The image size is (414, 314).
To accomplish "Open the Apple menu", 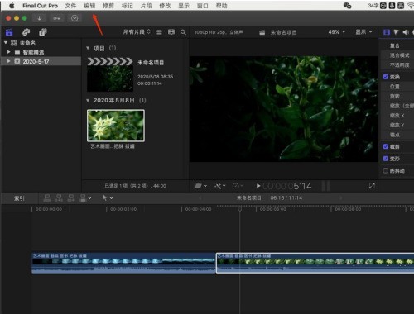I will click(12, 6).
